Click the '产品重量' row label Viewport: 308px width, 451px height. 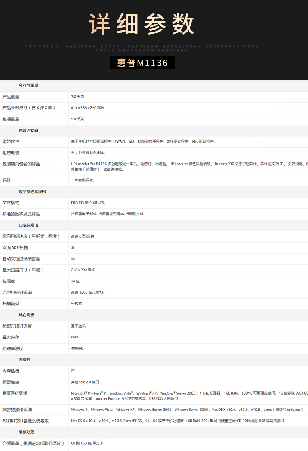[x=11, y=97]
